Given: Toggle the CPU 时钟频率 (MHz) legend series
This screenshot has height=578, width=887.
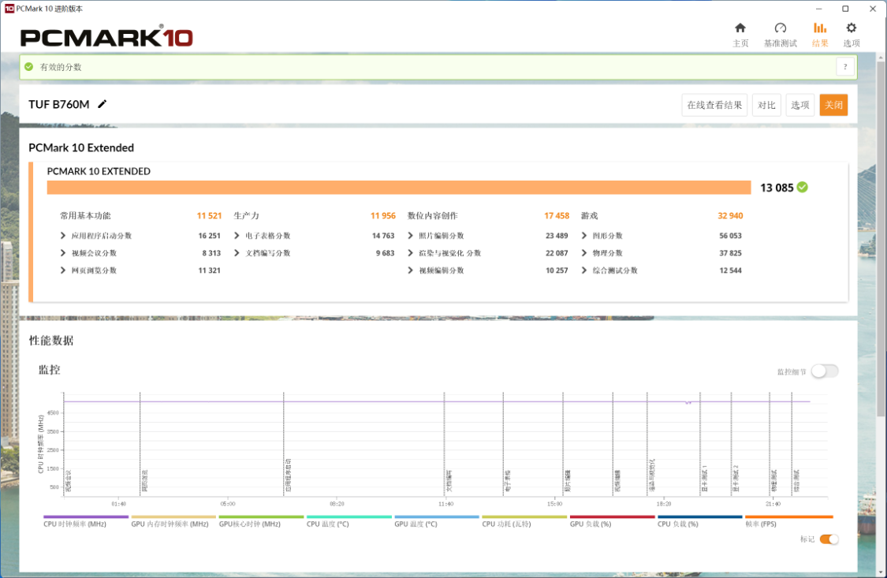Looking at the screenshot, I should [85, 521].
